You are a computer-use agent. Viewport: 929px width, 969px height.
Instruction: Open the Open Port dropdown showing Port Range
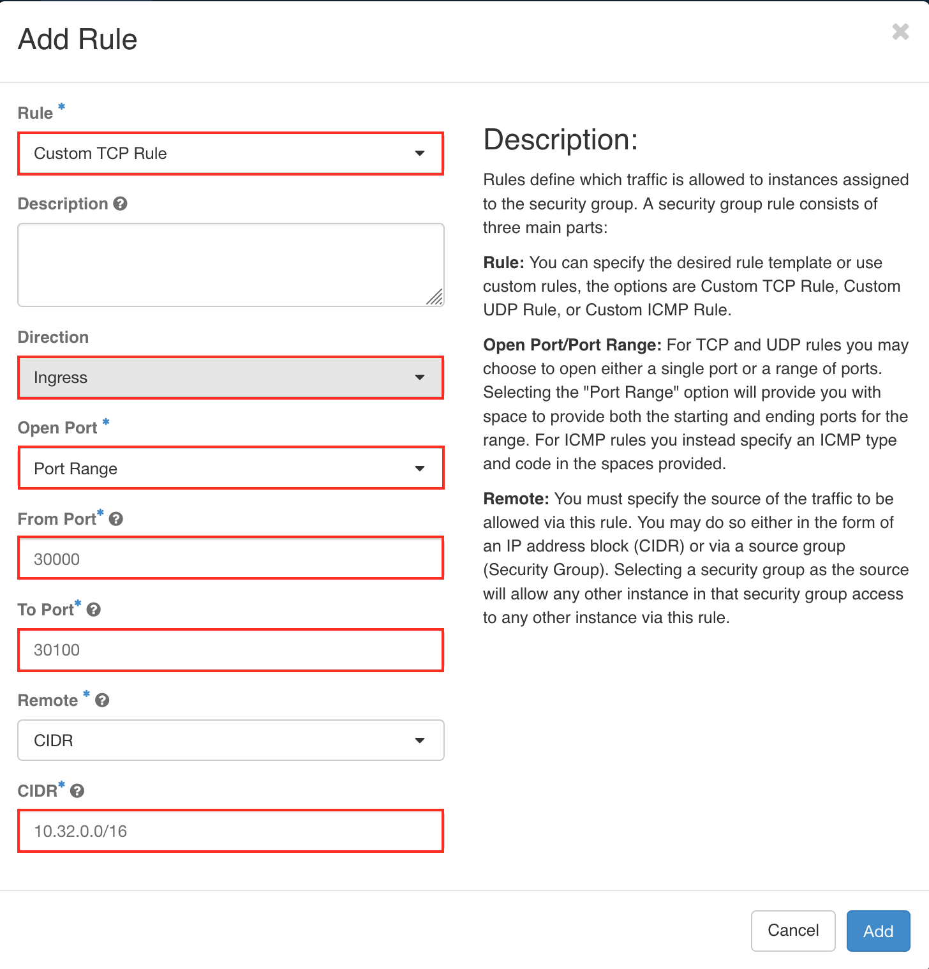[231, 469]
